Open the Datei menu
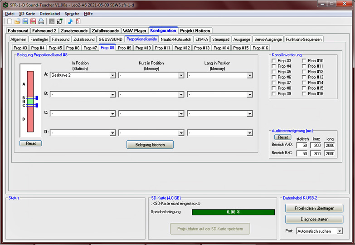 pyautogui.click(x=10, y=14)
